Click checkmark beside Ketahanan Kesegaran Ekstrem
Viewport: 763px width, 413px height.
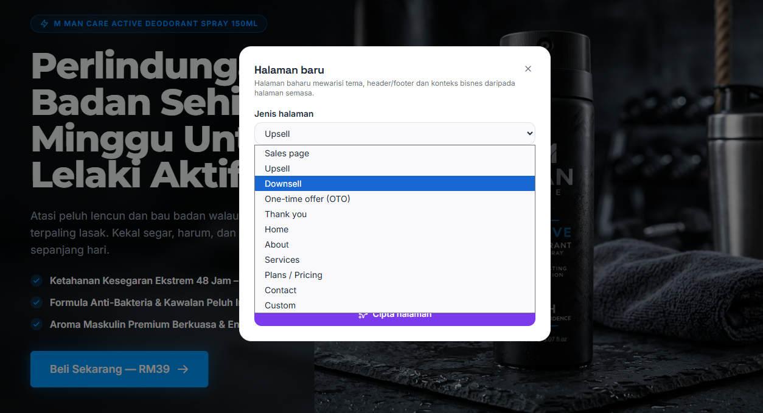37,280
